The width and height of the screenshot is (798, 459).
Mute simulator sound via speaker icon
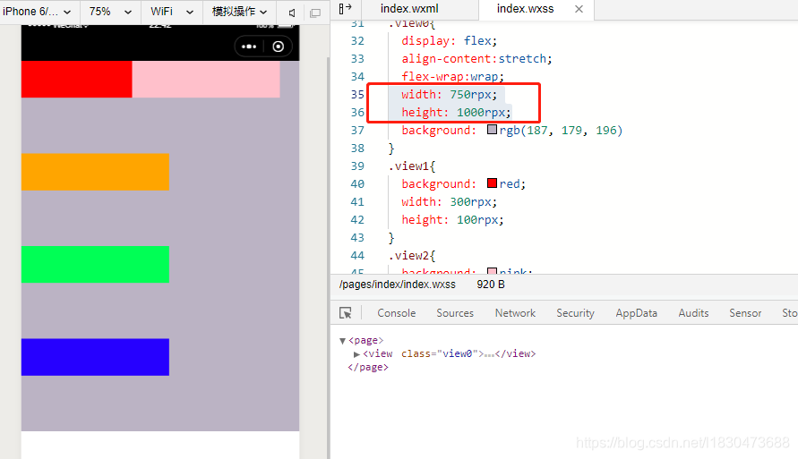click(x=292, y=13)
